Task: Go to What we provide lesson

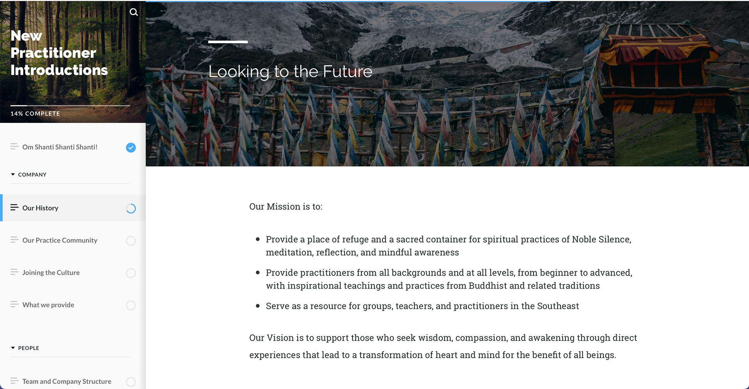Action: (x=48, y=305)
